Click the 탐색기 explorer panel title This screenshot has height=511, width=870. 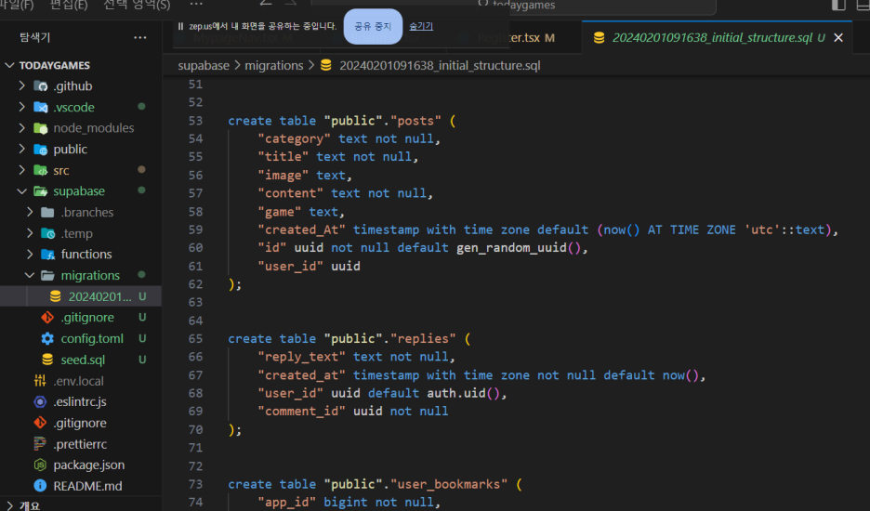(34, 37)
